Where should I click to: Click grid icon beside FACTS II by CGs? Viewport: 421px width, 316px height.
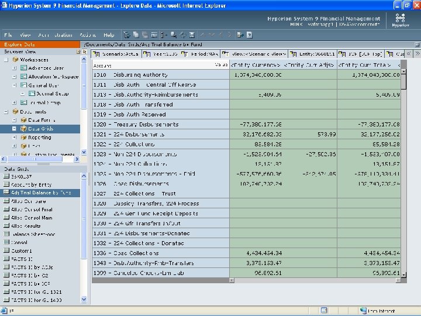click(6, 267)
